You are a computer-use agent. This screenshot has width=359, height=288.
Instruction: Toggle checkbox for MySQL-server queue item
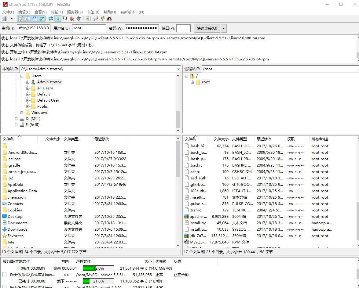4,275
